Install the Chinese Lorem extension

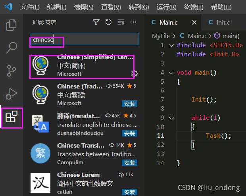click(129, 192)
